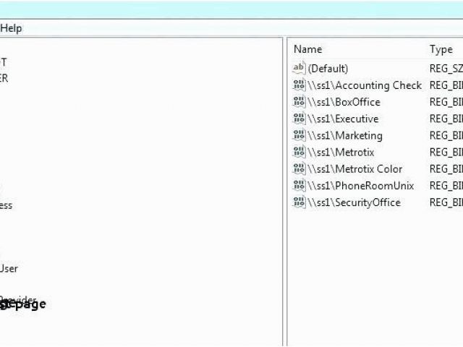Select the \\ss1\SecurityOffice value name
The image size is (463, 347).
tap(354, 202)
